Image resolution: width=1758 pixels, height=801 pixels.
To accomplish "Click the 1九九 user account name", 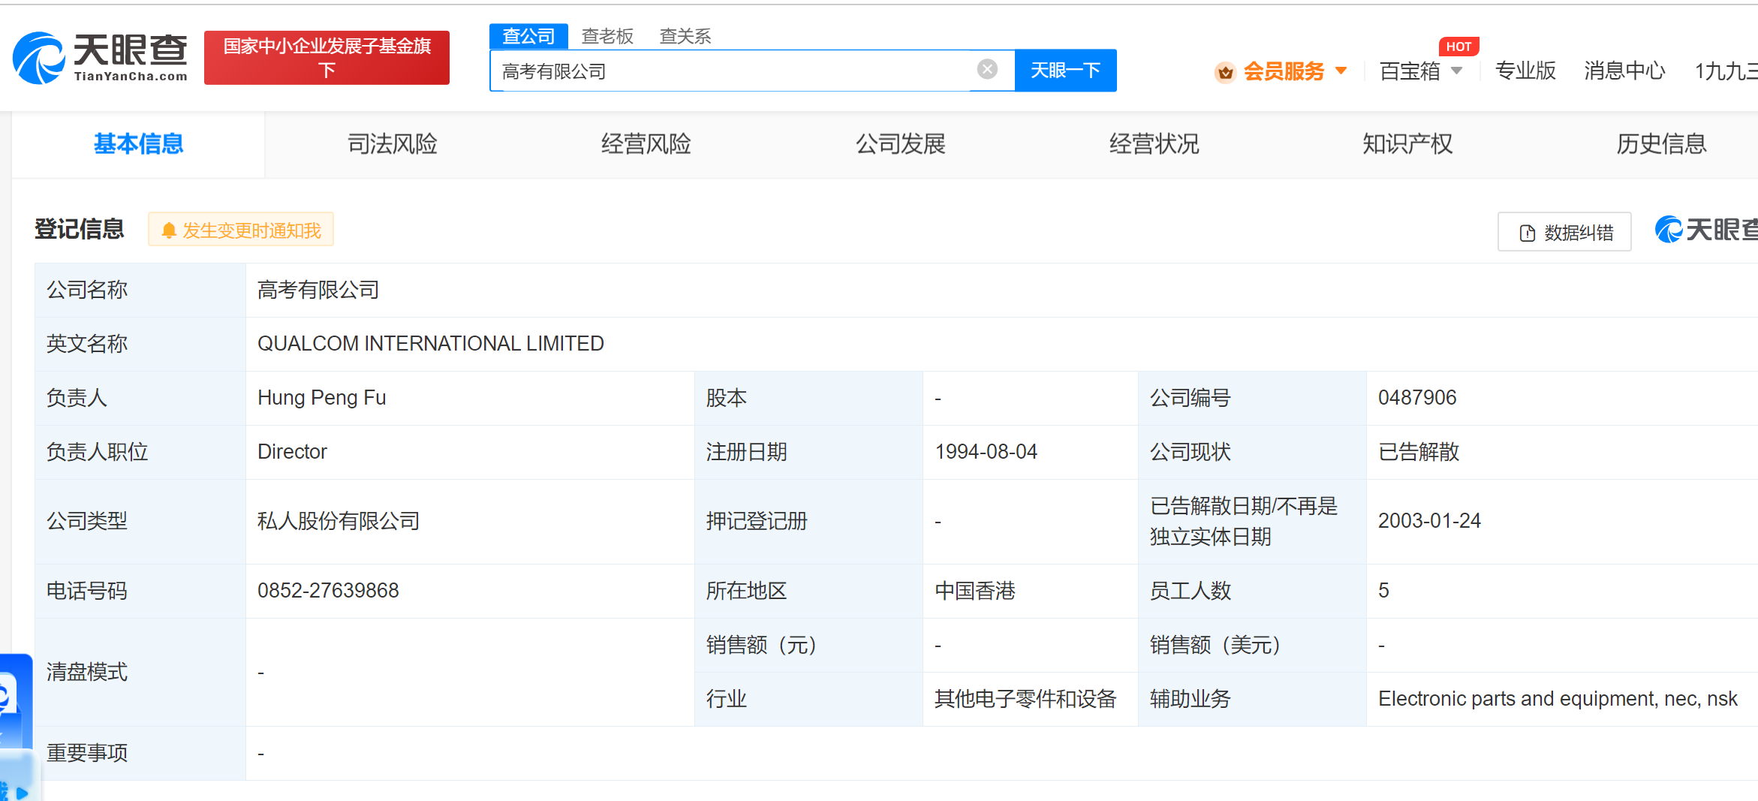I will (1726, 71).
